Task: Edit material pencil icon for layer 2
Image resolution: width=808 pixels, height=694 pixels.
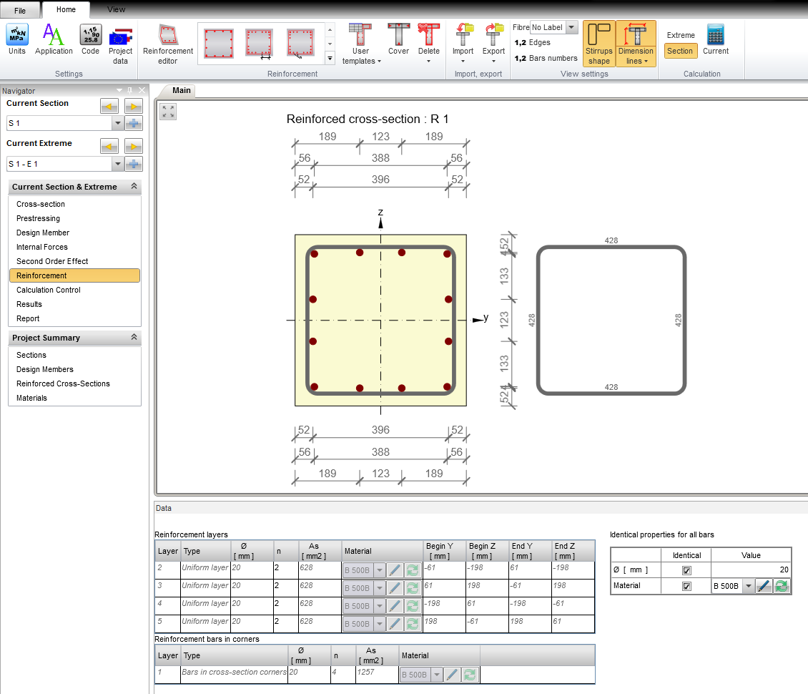Action: point(395,570)
